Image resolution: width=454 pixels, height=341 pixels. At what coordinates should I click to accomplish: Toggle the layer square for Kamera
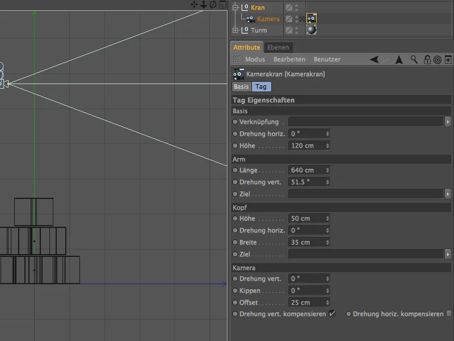click(289, 19)
